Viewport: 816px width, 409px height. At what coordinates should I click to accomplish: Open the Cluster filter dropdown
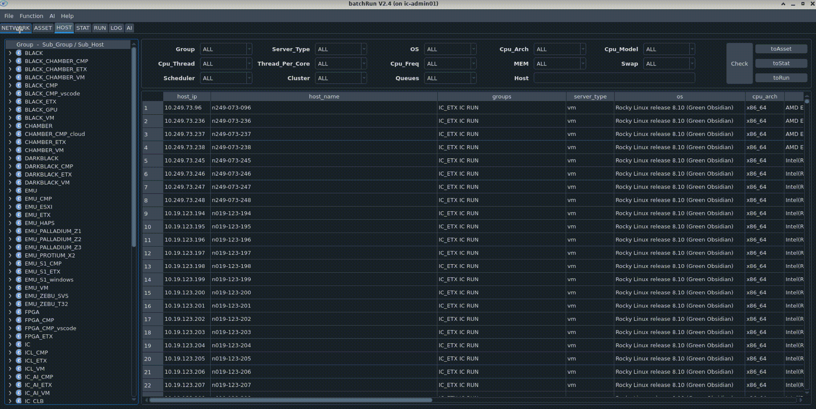(341, 78)
